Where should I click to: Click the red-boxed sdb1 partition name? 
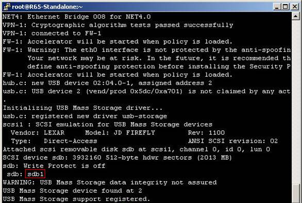click(x=35, y=174)
